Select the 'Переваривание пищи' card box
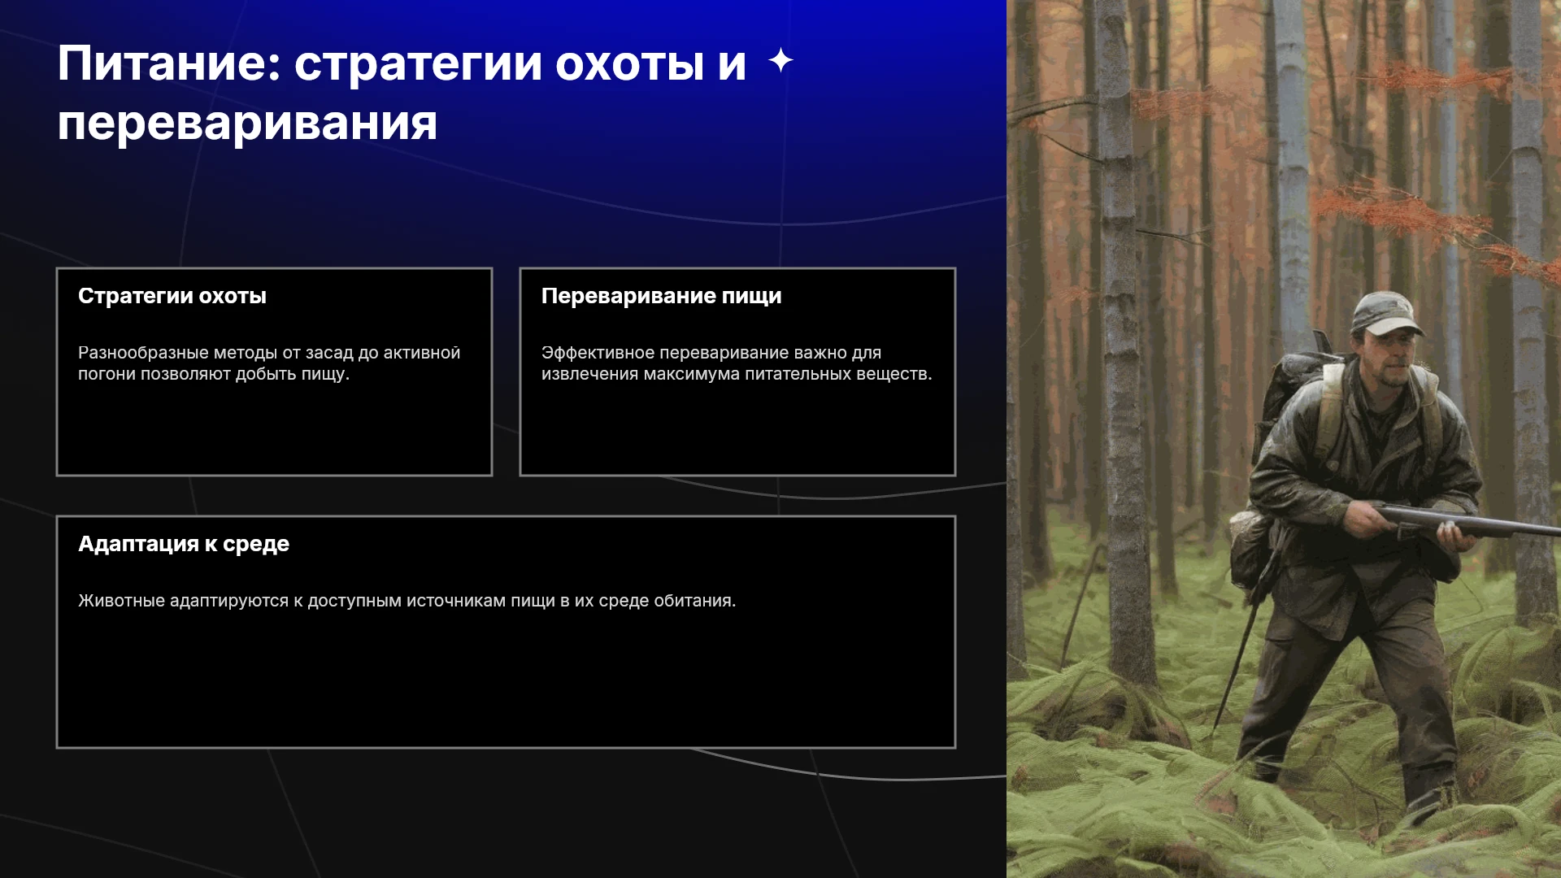Image resolution: width=1561 pixels, height=878 pixels. tap(737, 372)
